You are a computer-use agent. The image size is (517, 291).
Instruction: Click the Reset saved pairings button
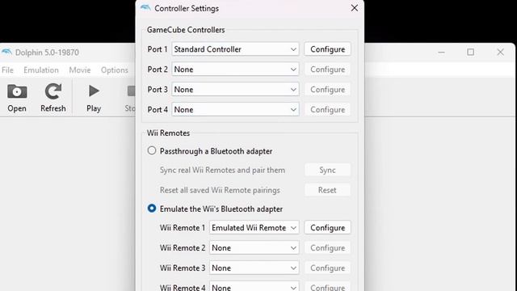click(x=327, y=190)
